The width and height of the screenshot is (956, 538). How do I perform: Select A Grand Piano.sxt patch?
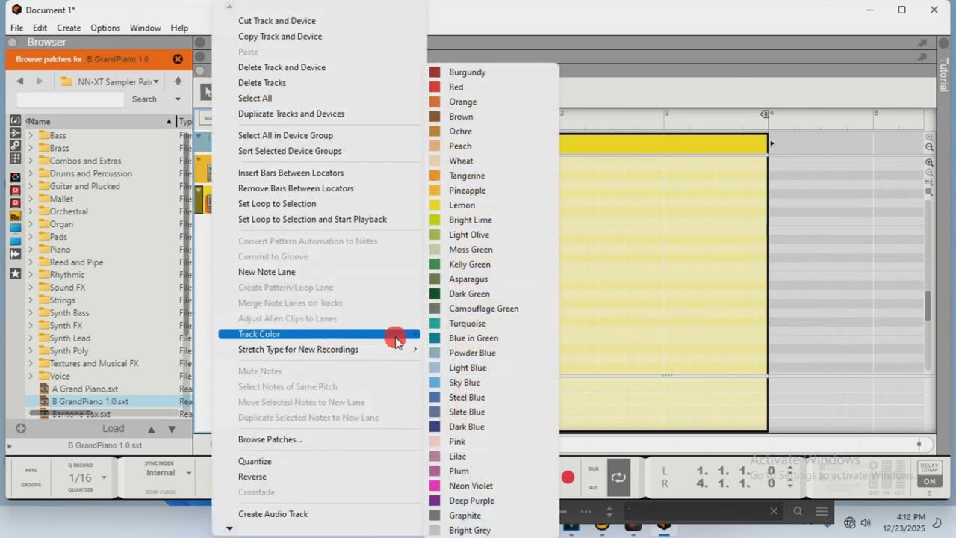point(85,389)
